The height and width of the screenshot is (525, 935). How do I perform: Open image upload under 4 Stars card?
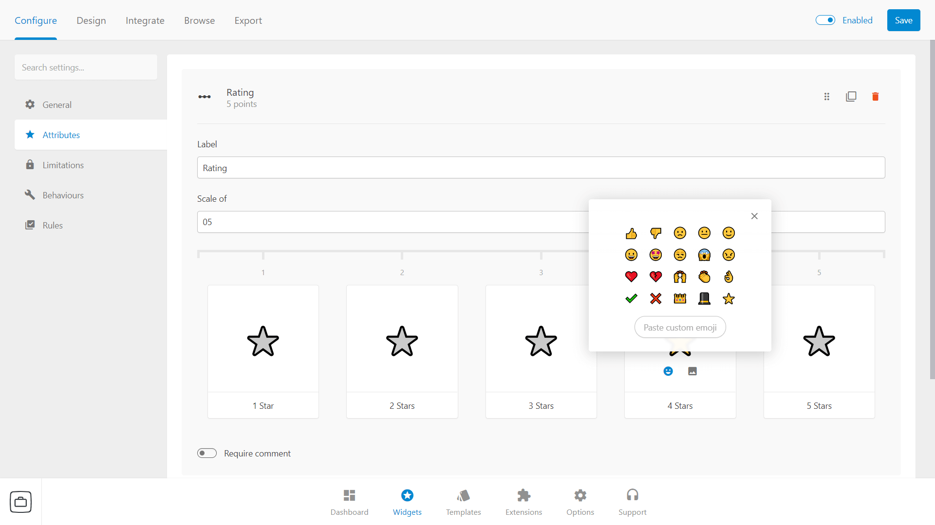pyautogui.click(x=692, y=371)
